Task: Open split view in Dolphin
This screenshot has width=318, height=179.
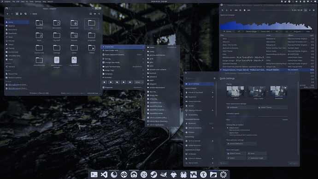Action: pos(90,14)
